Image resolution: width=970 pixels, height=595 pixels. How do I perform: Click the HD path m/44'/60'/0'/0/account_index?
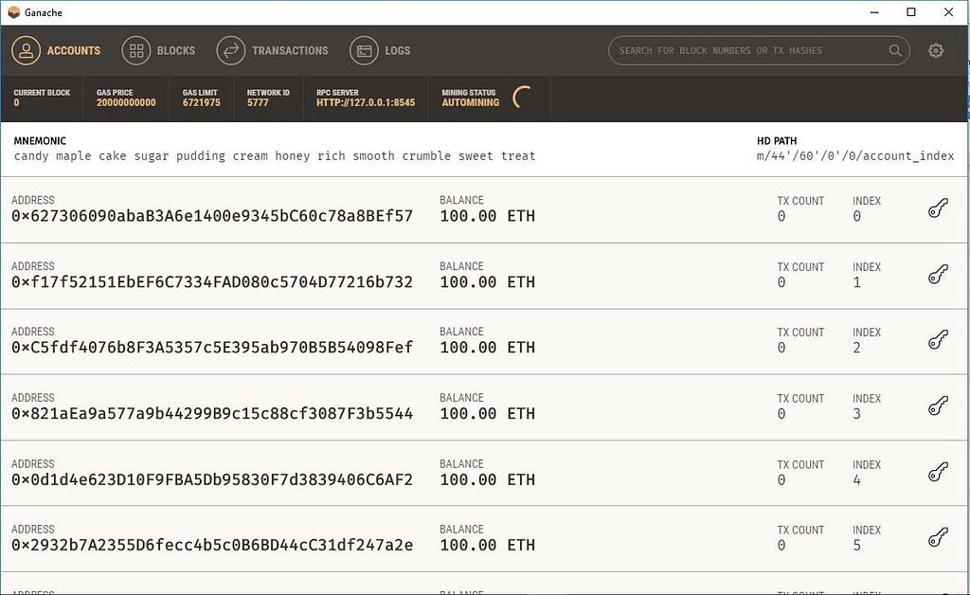coord(855,156)
